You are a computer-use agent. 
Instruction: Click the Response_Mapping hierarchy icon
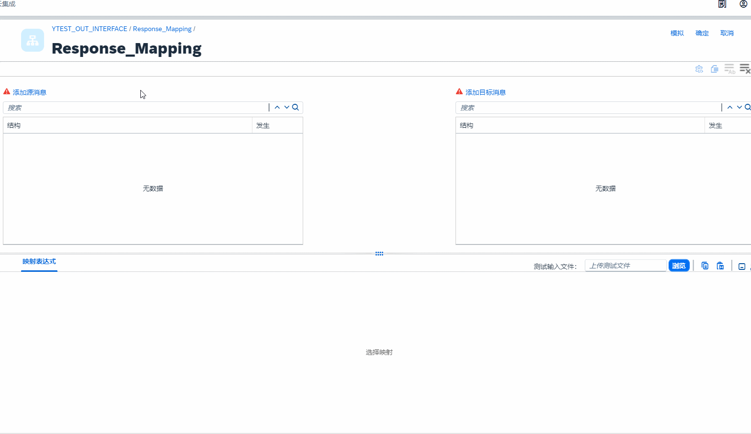pos(33,40)
